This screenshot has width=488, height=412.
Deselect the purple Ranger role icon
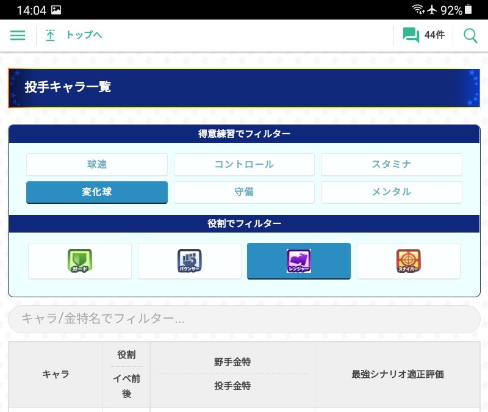pyautogui.click(x=299, y=261)
